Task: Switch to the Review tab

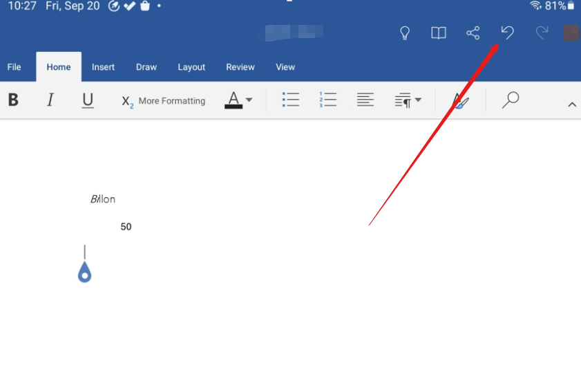Action: [240, 67]
